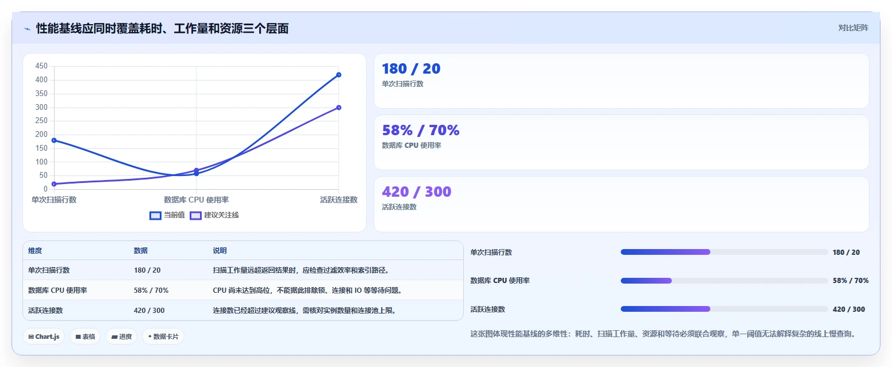Screen dimensions: 892x367
Task: Click the title 性能基线应同时覆盖耗时、工作量和资源三个层面
Action: [x=162, y=29]
